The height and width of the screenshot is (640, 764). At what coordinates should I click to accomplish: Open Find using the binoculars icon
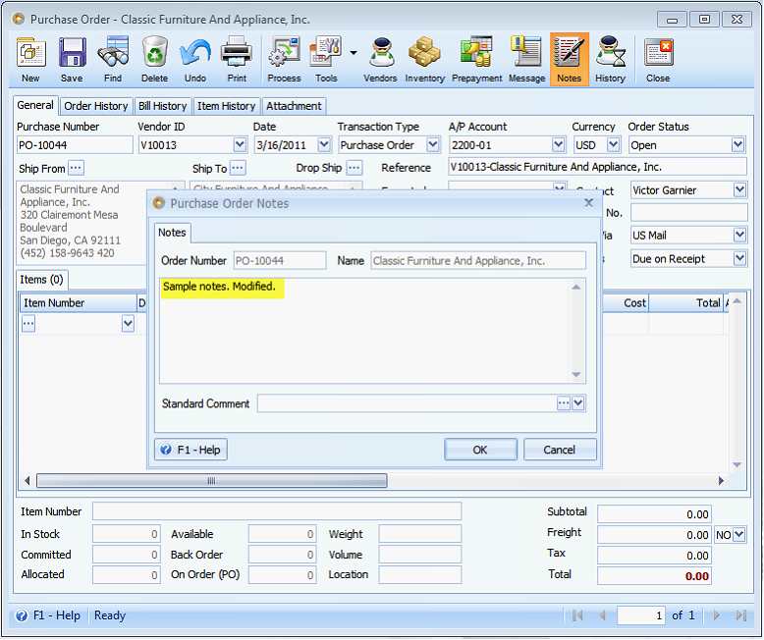pos(113,60)
